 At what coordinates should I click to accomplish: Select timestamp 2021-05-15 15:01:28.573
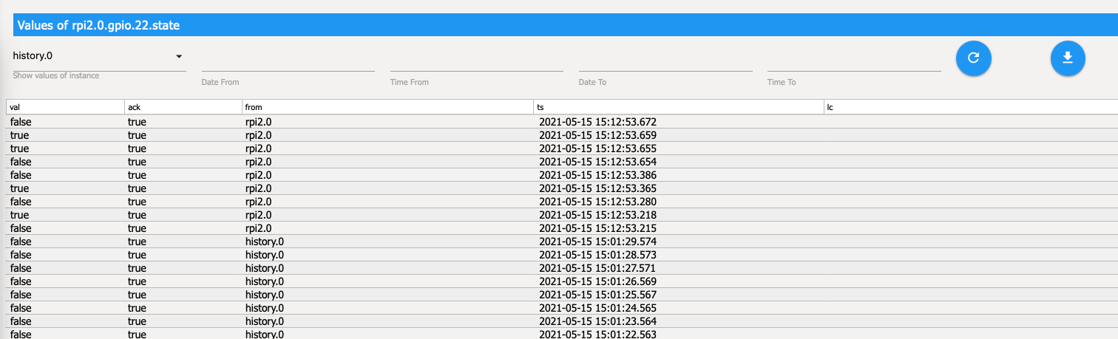(x=597, y=255)
